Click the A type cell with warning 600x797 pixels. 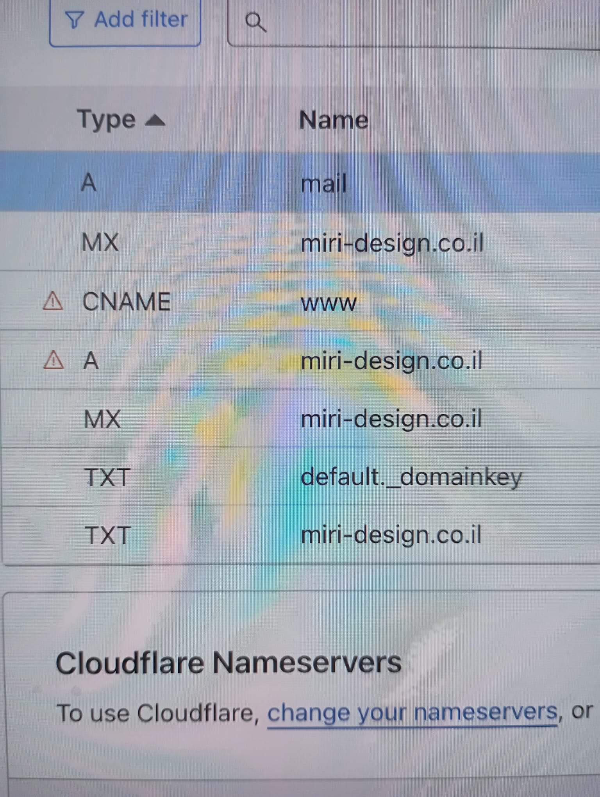[91, 360]
